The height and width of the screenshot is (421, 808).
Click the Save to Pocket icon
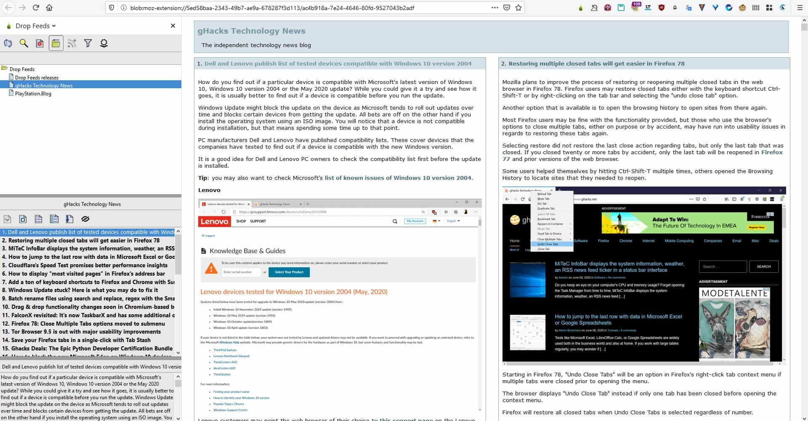507,8
